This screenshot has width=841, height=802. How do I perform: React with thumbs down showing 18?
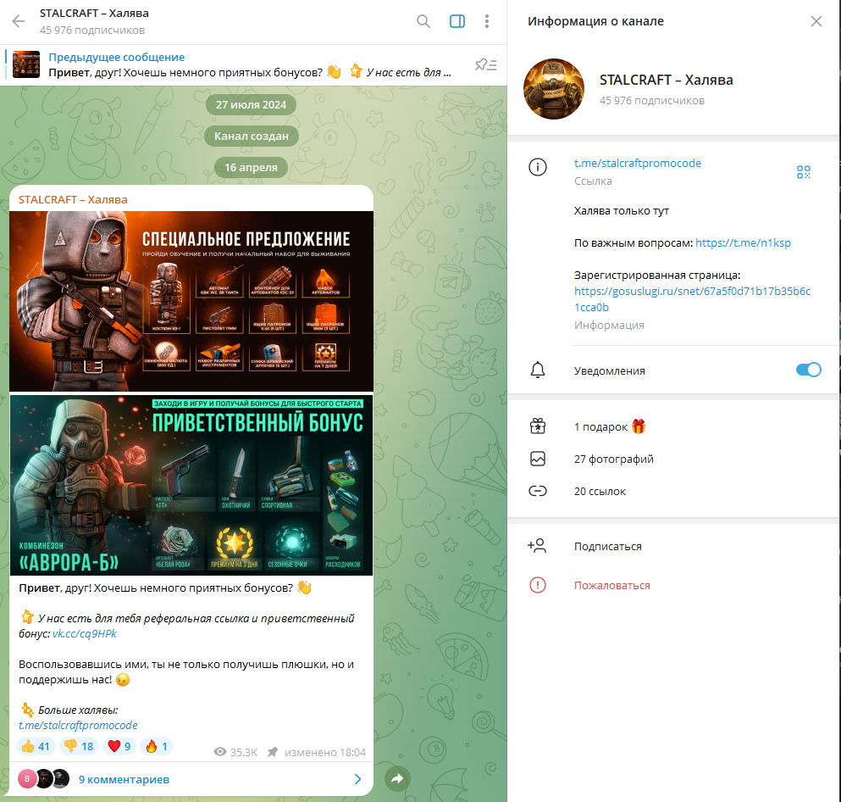click(x=79, y=746)
